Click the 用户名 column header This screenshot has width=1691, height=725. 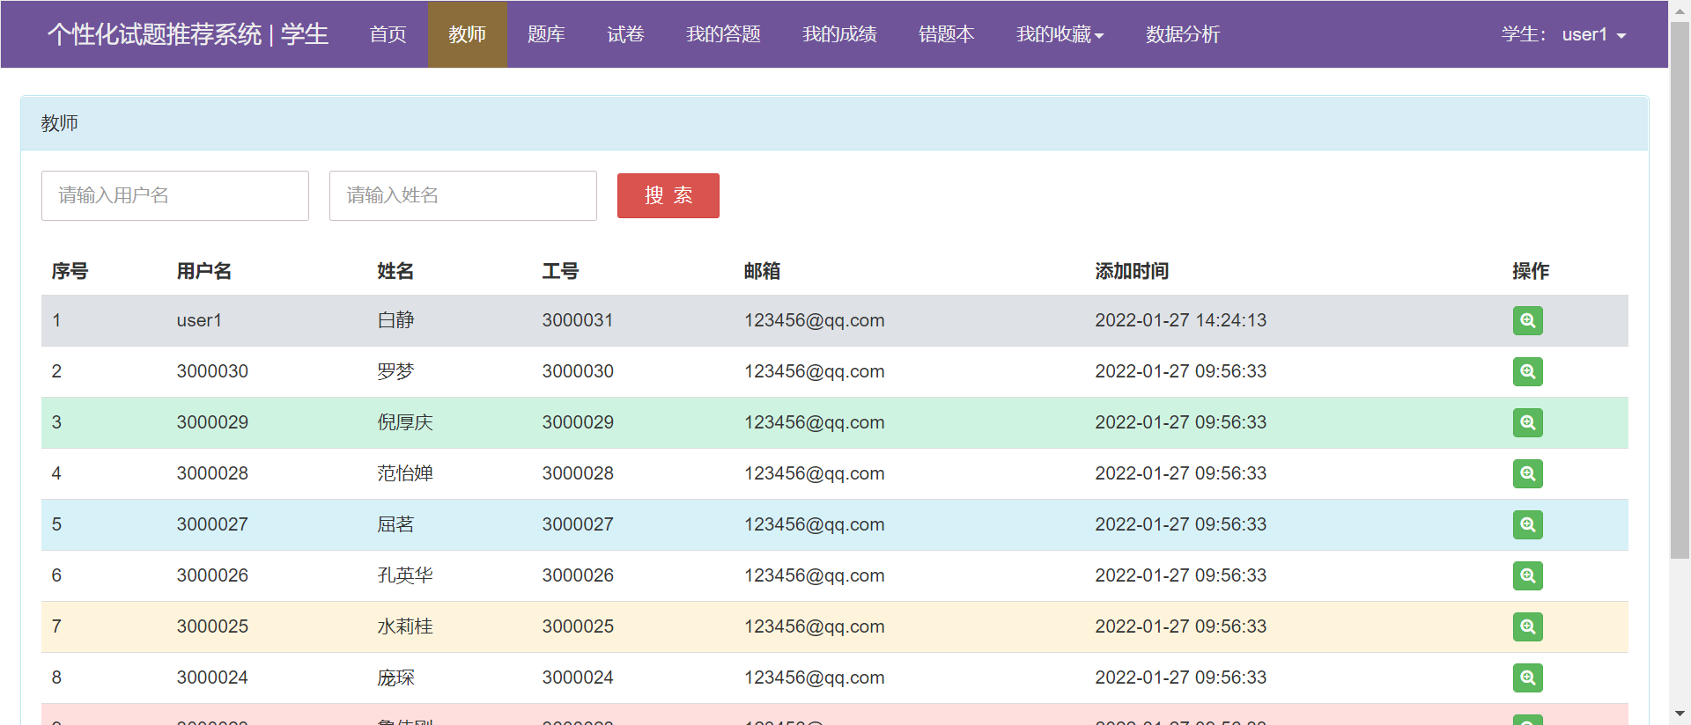(204, 271)
